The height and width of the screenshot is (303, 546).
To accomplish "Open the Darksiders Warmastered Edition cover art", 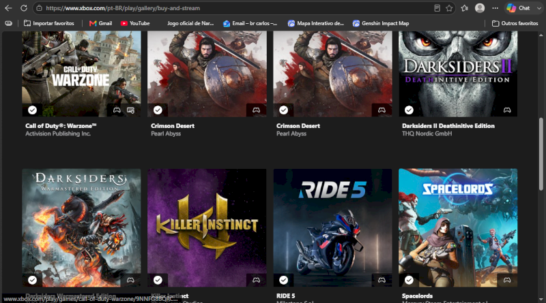I will pyautogui.click(x=81, y=227).
